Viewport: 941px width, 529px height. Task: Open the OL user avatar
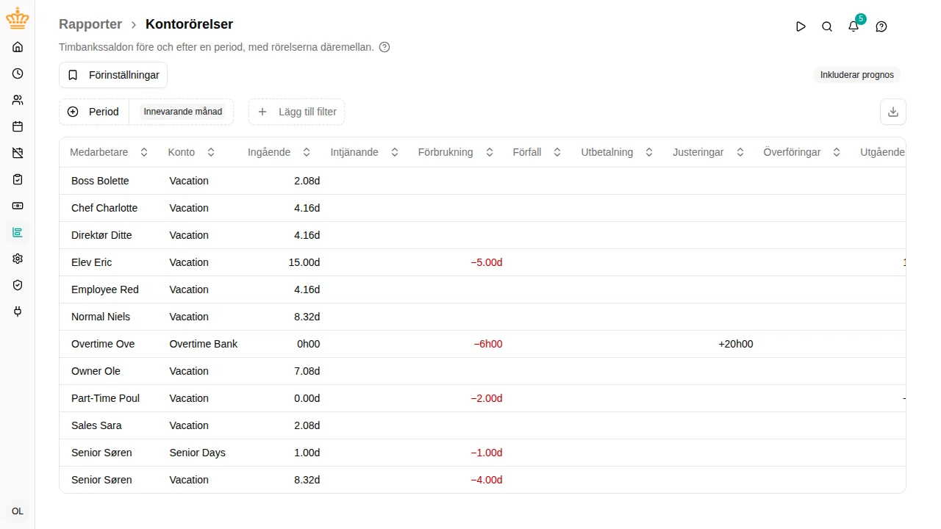coord(18,511)
